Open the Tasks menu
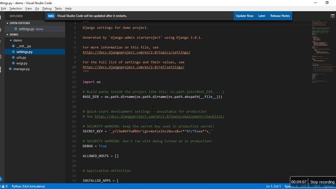Screen dimensions: 336x189 click(58, 8)
